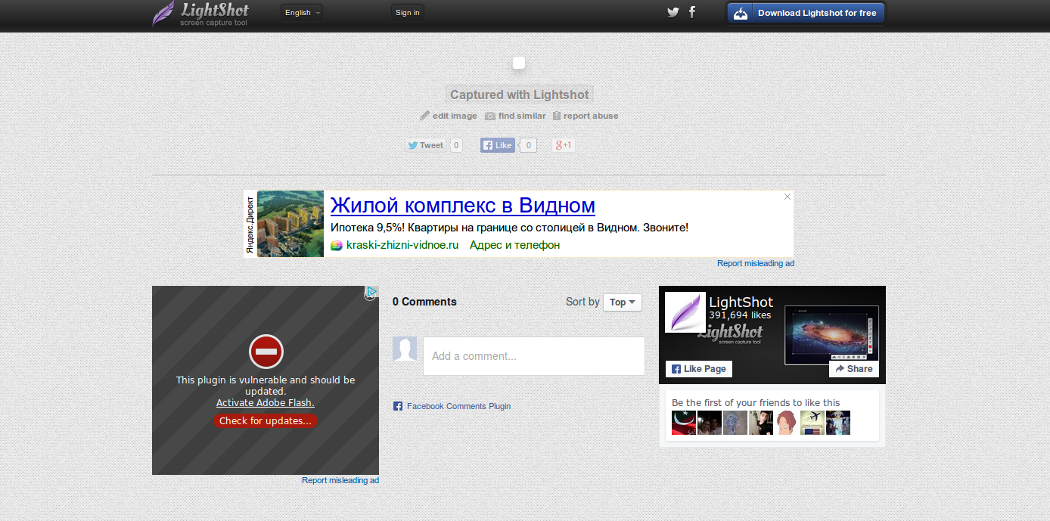Click the Facebook Like count bubble

point(528,145)
